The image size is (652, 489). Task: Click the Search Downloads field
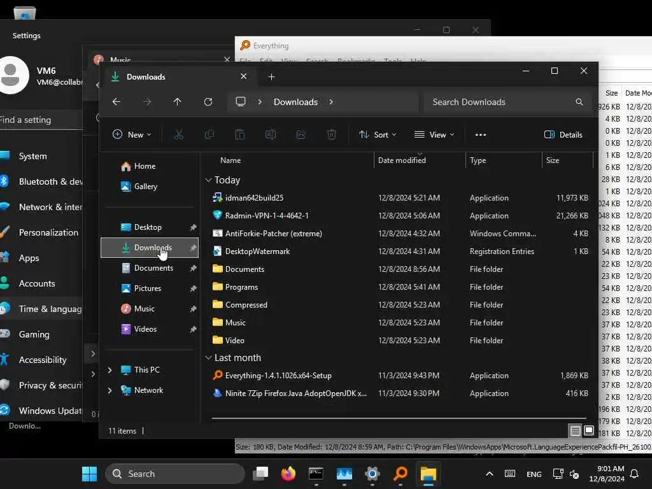tap(508, 102)
